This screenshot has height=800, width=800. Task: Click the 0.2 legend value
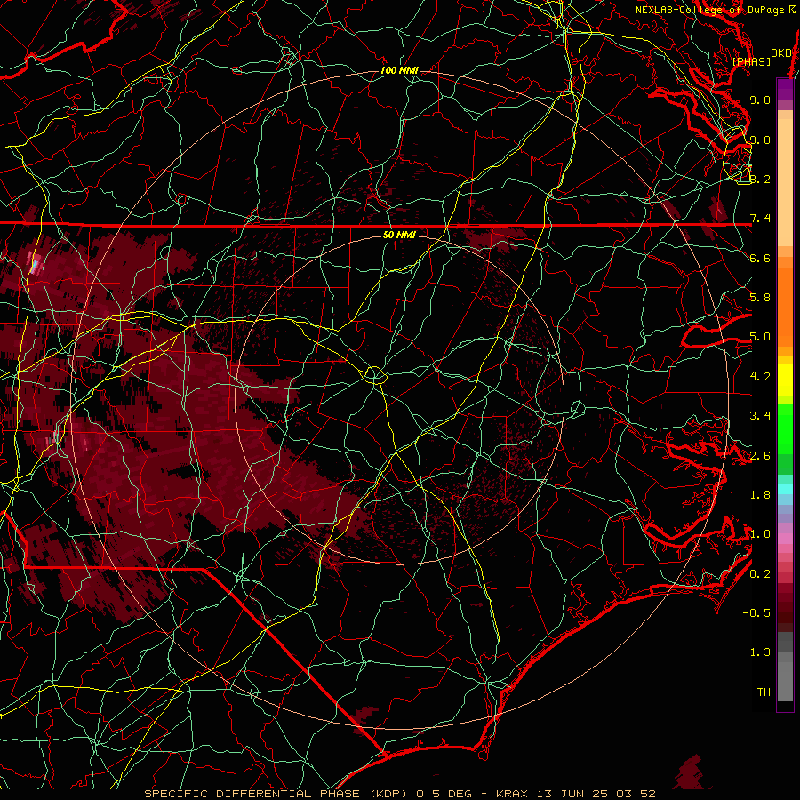760,574
